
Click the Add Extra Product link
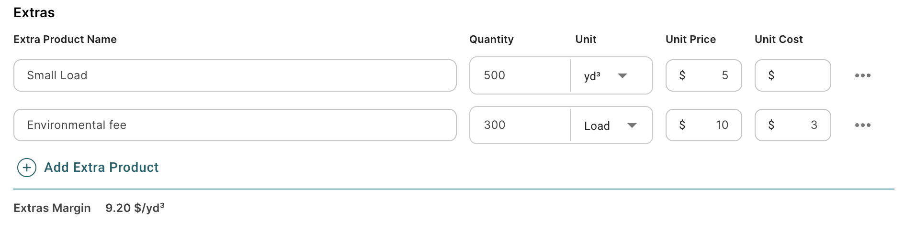click(x=101, y=168)
